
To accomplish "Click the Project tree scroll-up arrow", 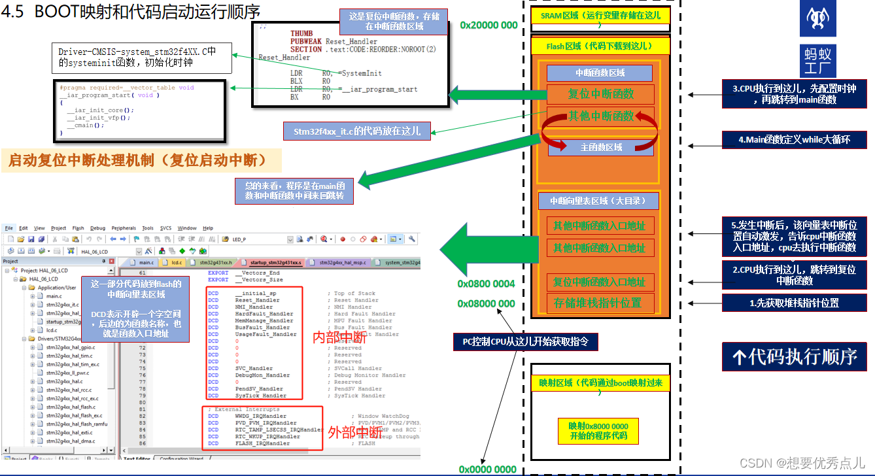I will point(111,271).
